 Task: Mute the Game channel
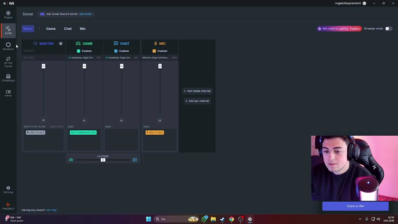coord(84,120)
